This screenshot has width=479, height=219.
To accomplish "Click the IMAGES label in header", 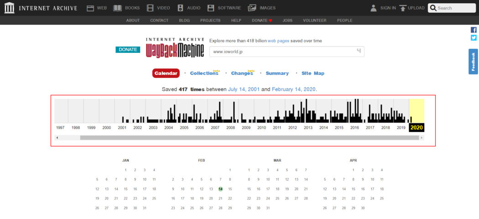I will [267, 8].
